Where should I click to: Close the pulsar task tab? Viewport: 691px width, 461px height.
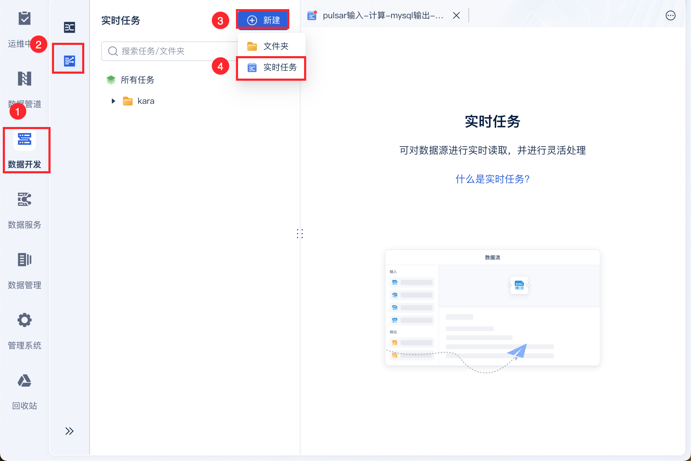[456, 15]
